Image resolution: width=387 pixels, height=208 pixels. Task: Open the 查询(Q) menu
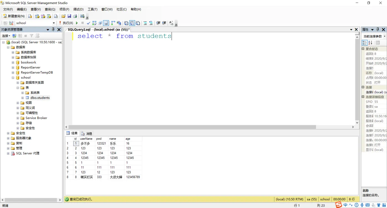(50, 9)
